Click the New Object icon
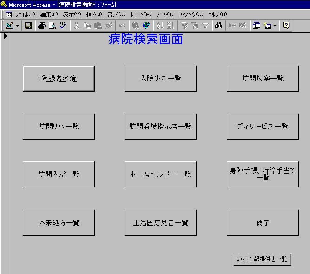This screenshot has height=274, width=310. (x=267, y=26)
